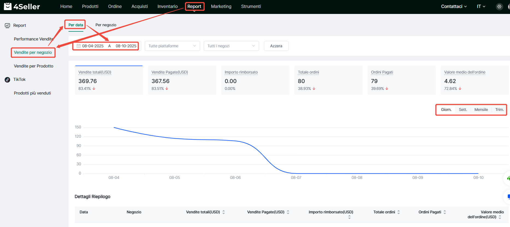Switch to the Per negozio tab

click(x=106, y=25)
